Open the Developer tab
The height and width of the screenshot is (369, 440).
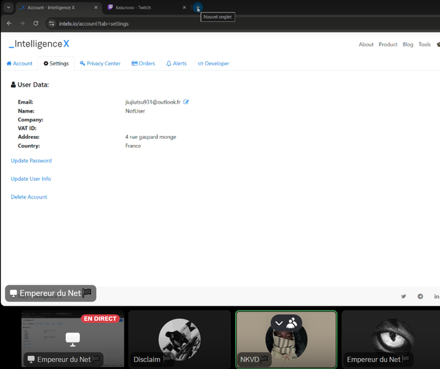point(213,63)
